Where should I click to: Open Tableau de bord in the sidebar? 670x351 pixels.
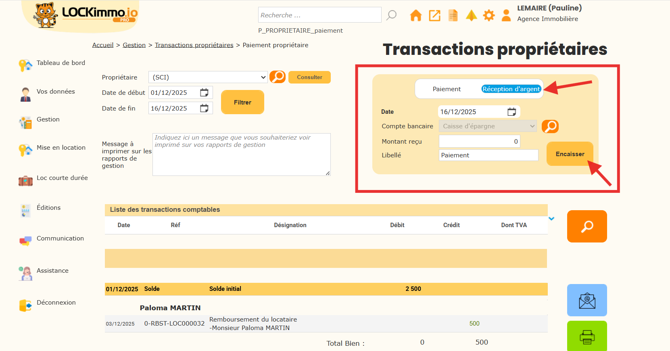click(x=61, y=63)
